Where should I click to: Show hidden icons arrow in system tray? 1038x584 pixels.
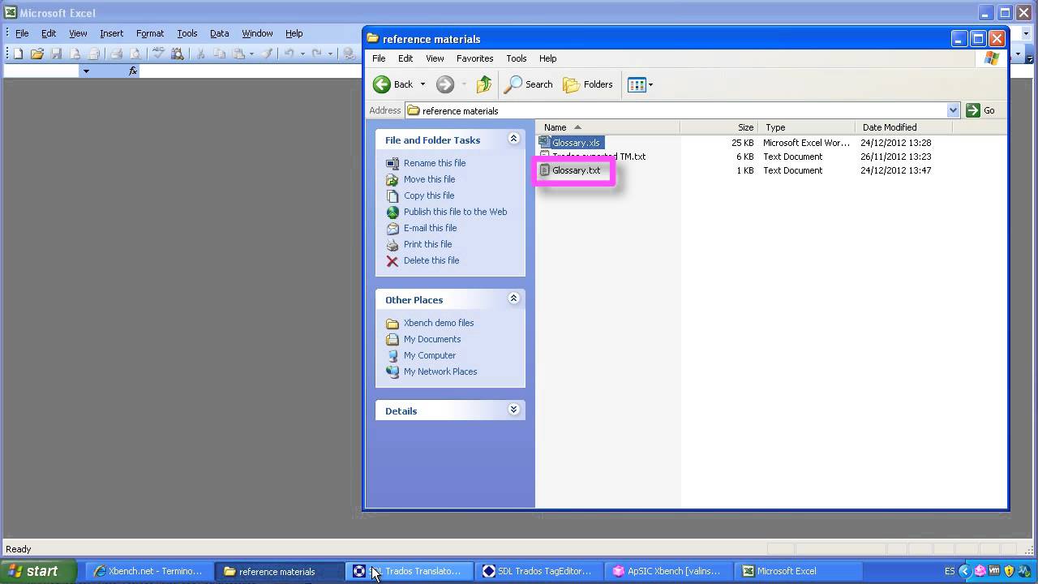pos(965,571)
